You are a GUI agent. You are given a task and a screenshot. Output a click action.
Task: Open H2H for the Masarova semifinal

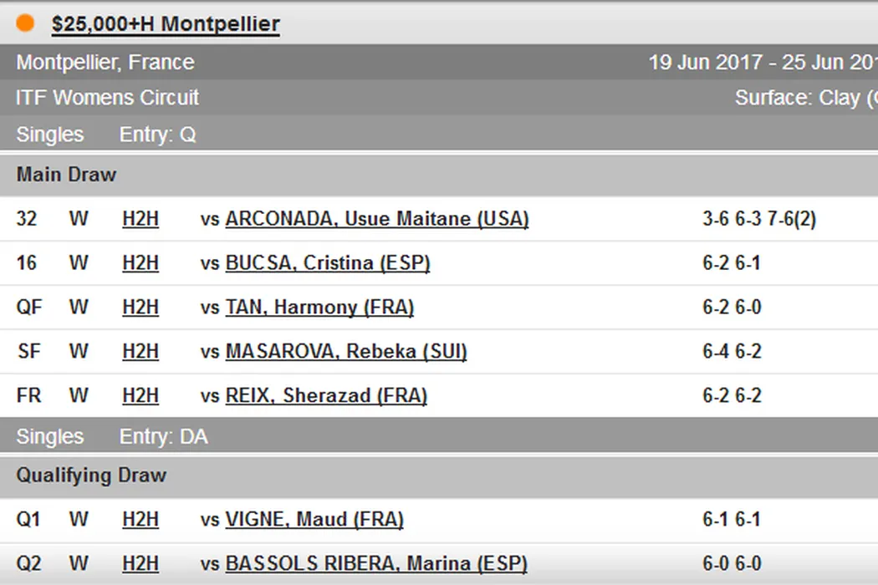(x=140, y=351)
